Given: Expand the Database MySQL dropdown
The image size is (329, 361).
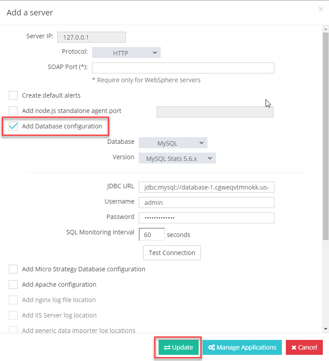Looking at the screenshot, I should point(173,143).
